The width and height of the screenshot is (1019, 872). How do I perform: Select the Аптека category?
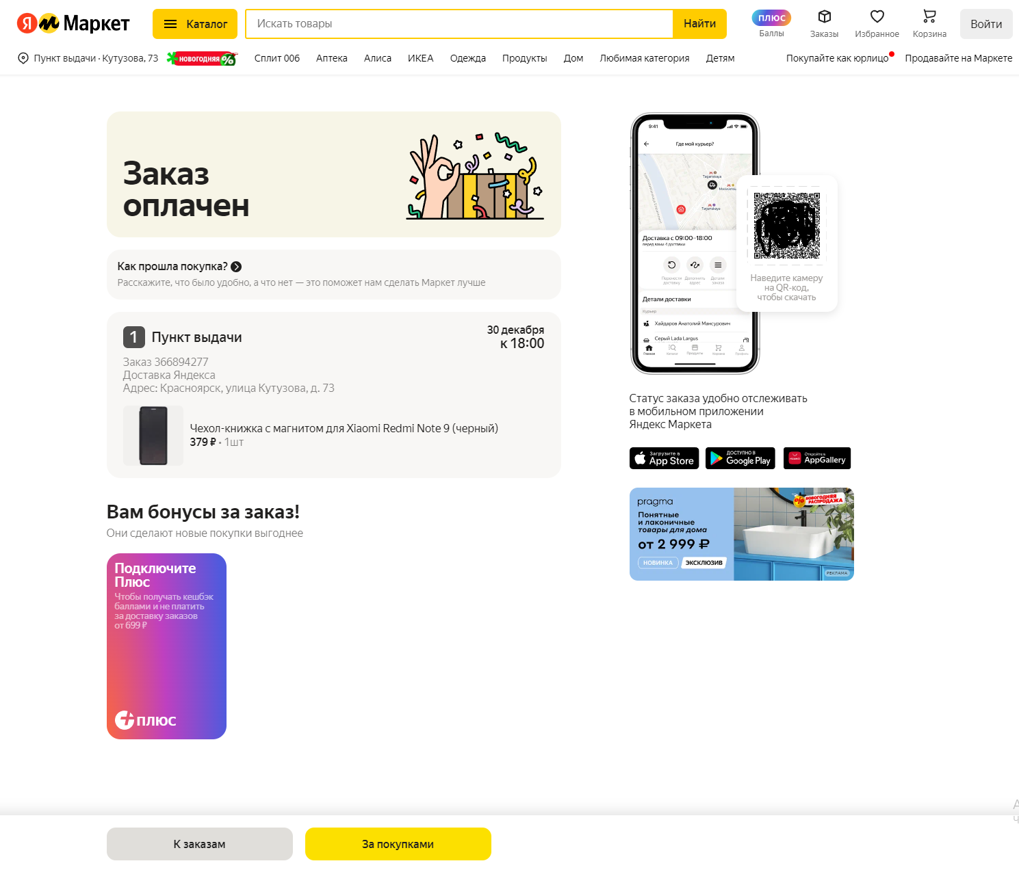tap(332, 58)
